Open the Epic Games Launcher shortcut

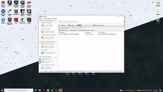point(10,21)
